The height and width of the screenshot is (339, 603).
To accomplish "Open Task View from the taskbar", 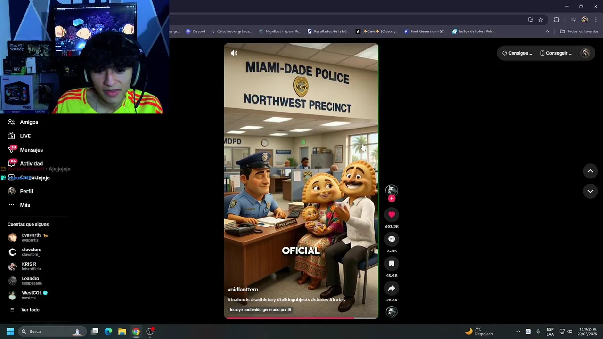I will [x=95, y=331].
